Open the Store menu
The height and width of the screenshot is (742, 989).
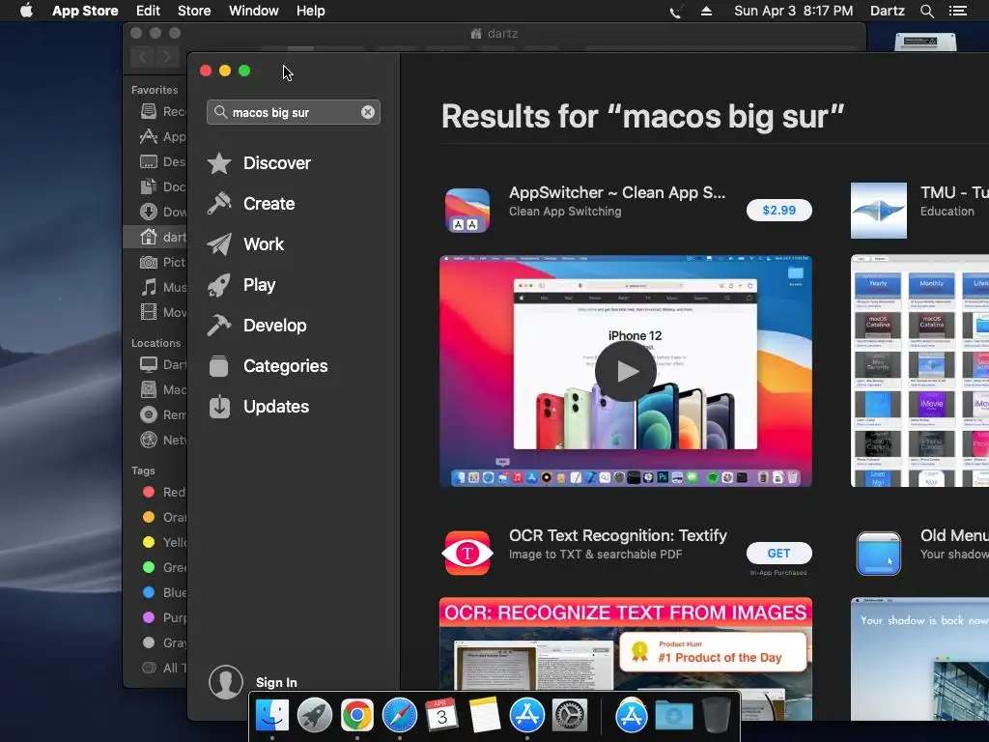coord(194,11)
